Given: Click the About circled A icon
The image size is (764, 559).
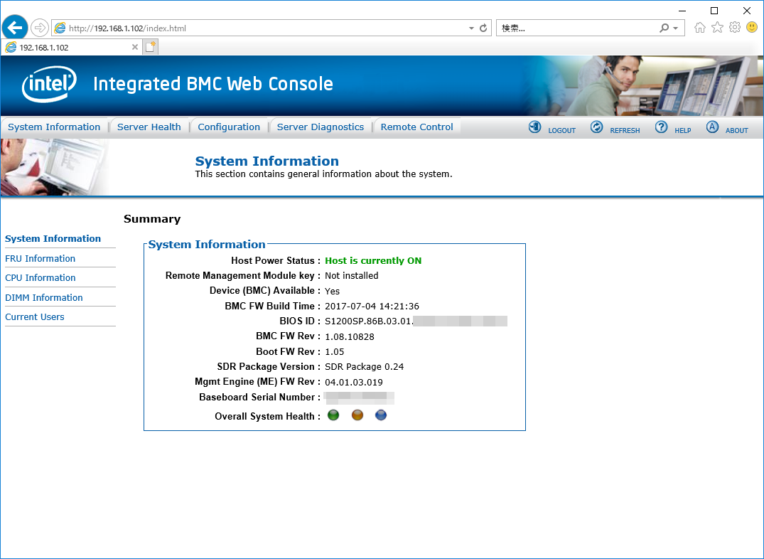Looking at the screenshot, I should [x=712, y=127].
